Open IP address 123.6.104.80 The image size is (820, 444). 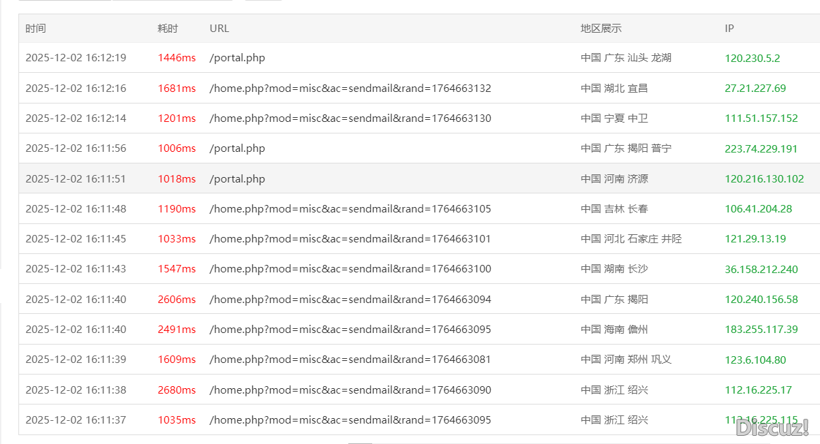click(x=751, y=360)
